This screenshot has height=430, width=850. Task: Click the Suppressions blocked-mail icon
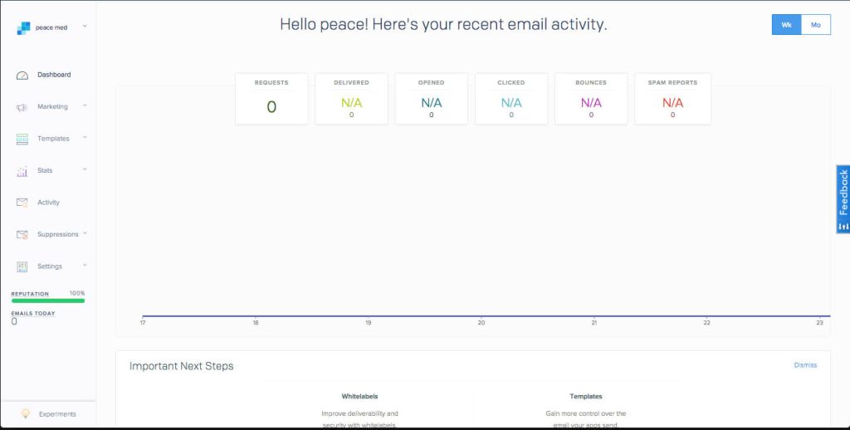click(x=22, y=235)
